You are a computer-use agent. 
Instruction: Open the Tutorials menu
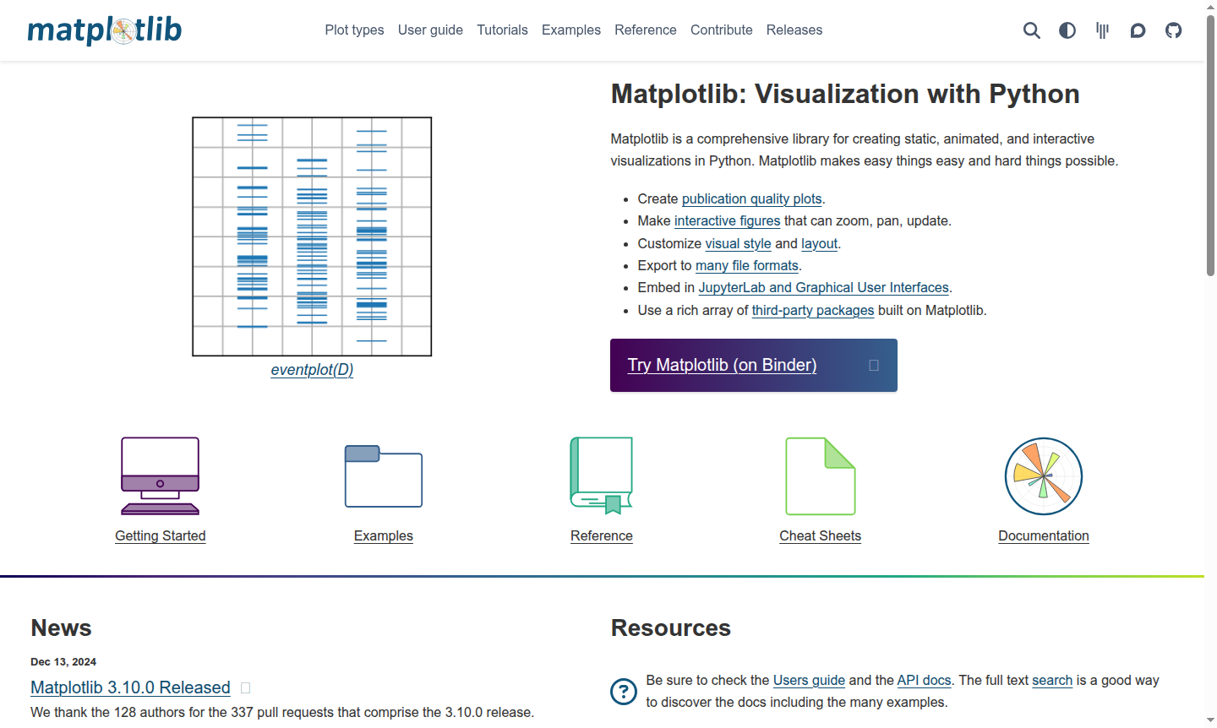(x=502, y=30)
